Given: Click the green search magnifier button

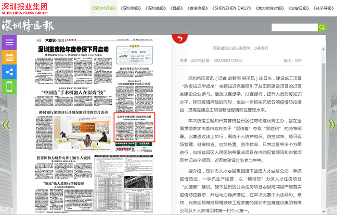Looking at the screenshot, I should point(322,28).
